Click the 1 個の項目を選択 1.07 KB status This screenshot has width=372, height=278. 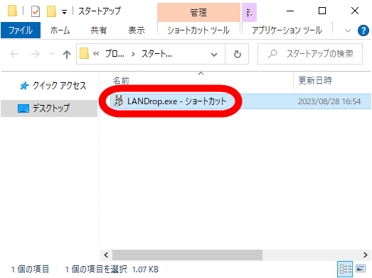(x=112, y=269)
